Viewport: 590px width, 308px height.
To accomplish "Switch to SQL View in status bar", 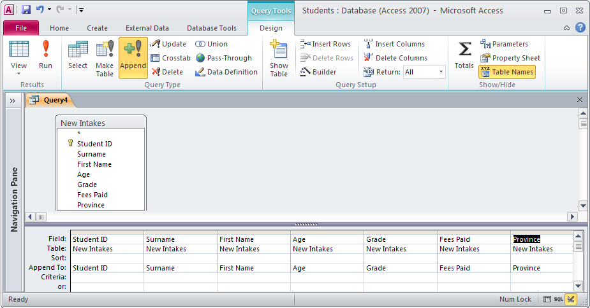I will (558, 299).
